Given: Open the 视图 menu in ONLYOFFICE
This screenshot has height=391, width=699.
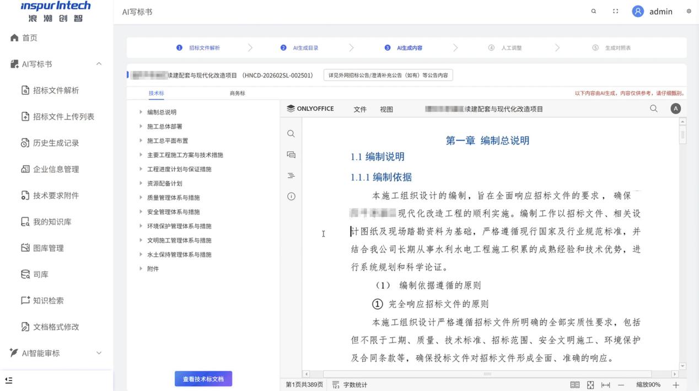Looking at the screenshot, I should tap(386, 109).
